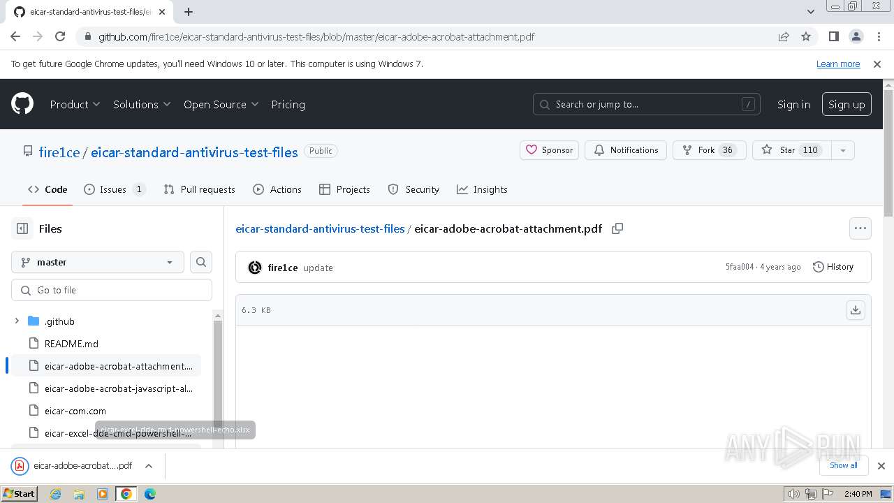
Task: Open the Windows Start menu
Action: click(x=20, y=493)
